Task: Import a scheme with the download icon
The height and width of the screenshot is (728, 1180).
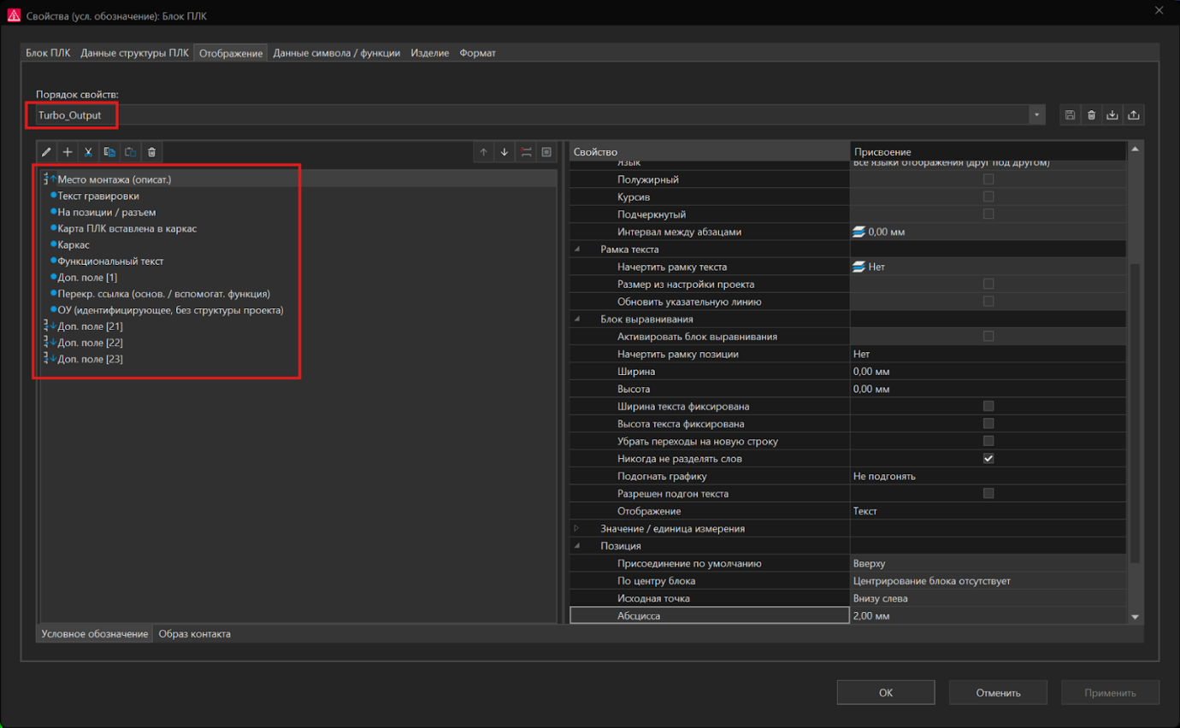Action: coord(1112,114)
